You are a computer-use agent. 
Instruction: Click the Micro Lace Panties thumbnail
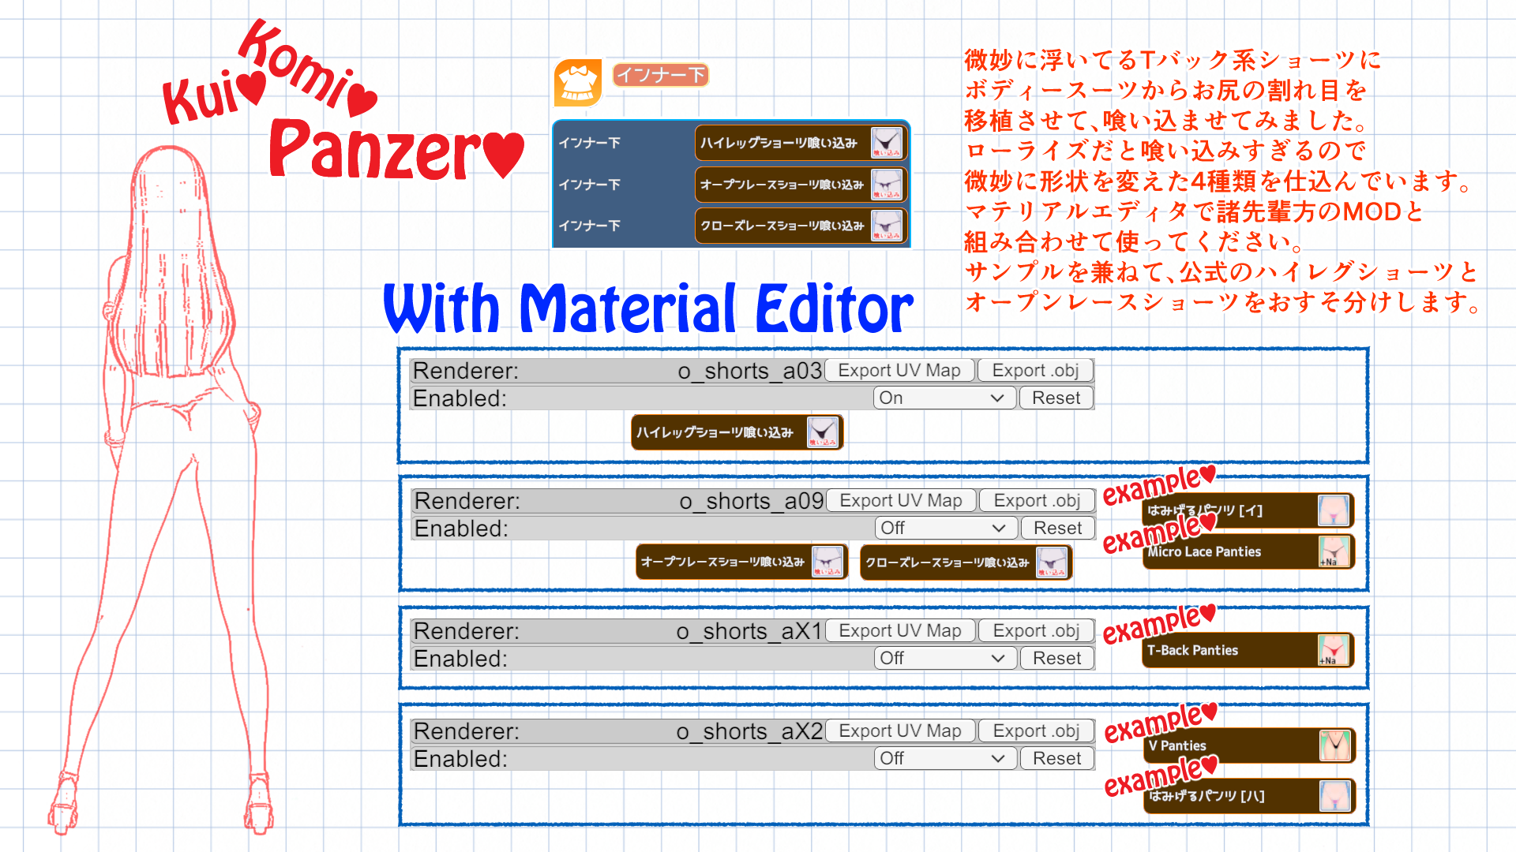pyautogui.click(x=1334, y=551)
